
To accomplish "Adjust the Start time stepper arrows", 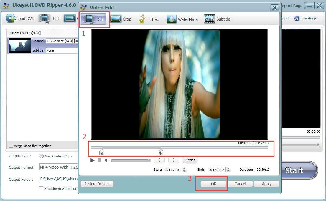I will [185, 170].
